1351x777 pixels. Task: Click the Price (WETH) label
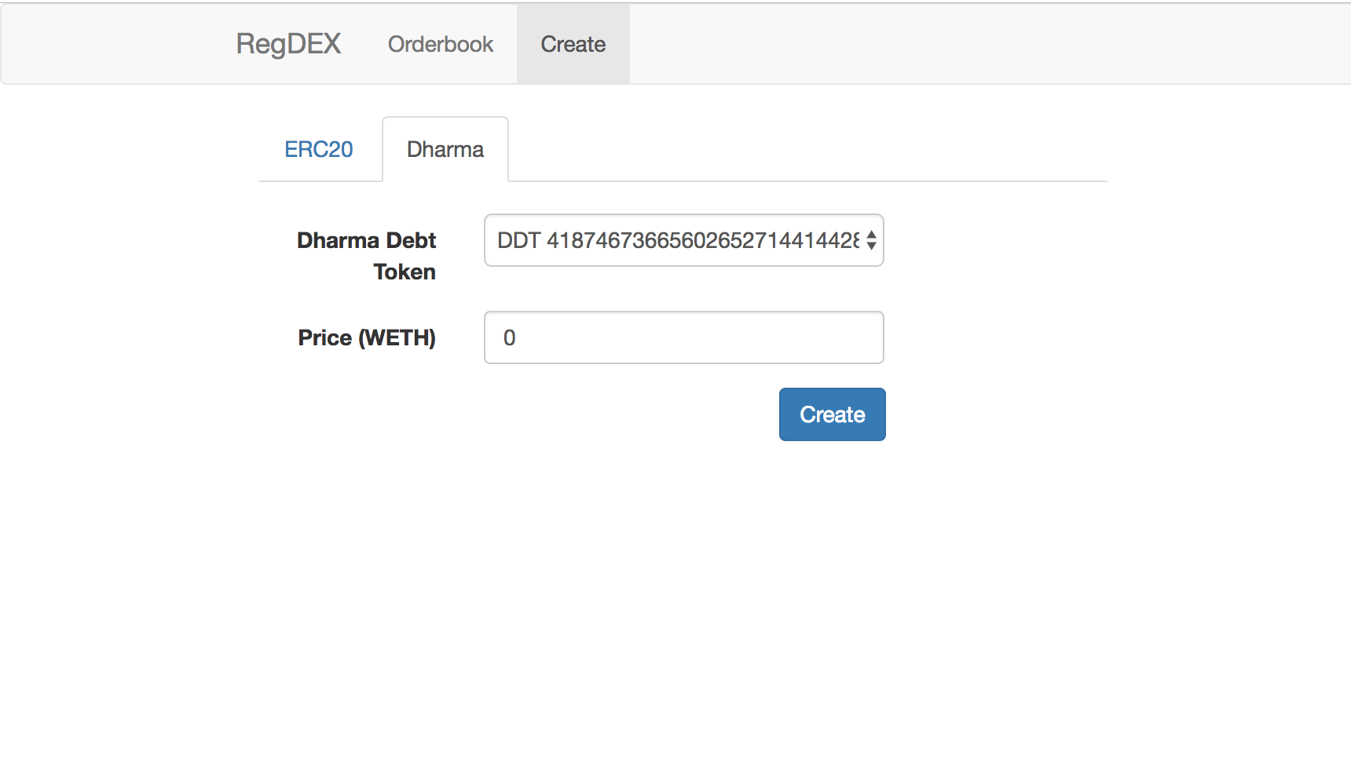[x=367, y=337]
